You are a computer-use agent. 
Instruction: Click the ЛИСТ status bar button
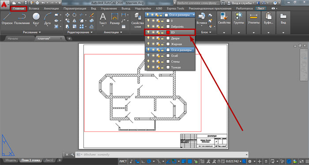point(123,161)
